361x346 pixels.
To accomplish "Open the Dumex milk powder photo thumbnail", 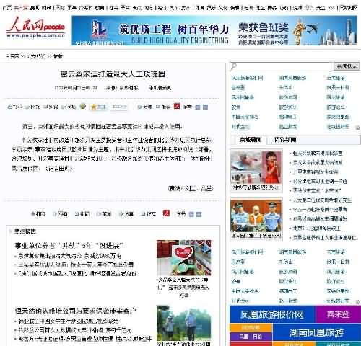I will tap(183, 258).
